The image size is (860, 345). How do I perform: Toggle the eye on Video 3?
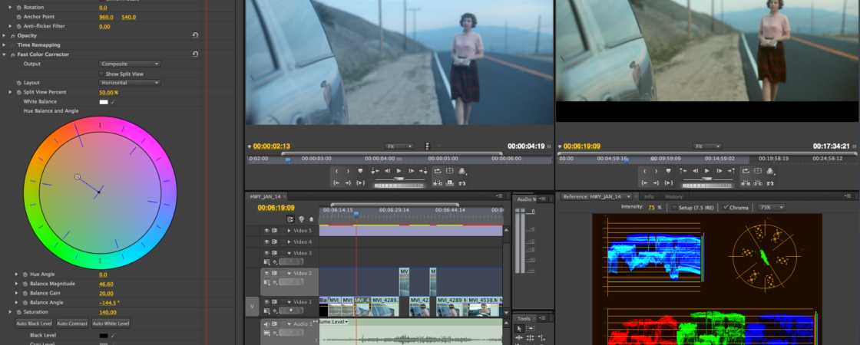266,253
